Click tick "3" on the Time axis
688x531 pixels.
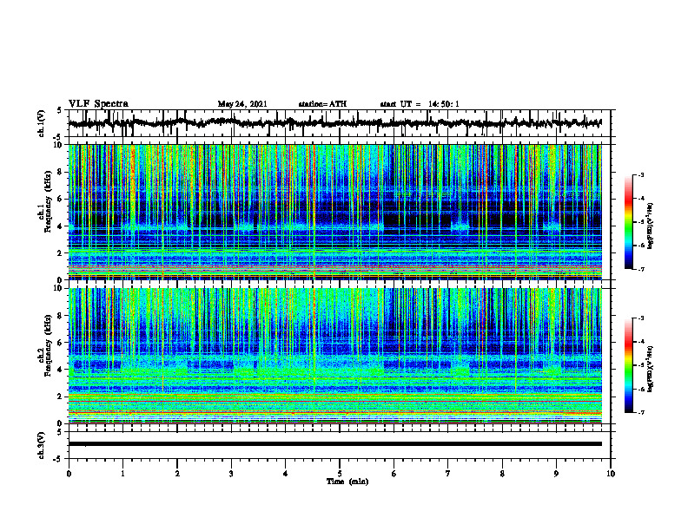click(231, 474)
